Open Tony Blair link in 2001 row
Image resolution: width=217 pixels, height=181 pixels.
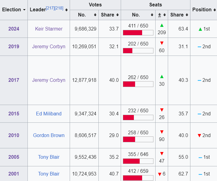click(x=49, y=174)
